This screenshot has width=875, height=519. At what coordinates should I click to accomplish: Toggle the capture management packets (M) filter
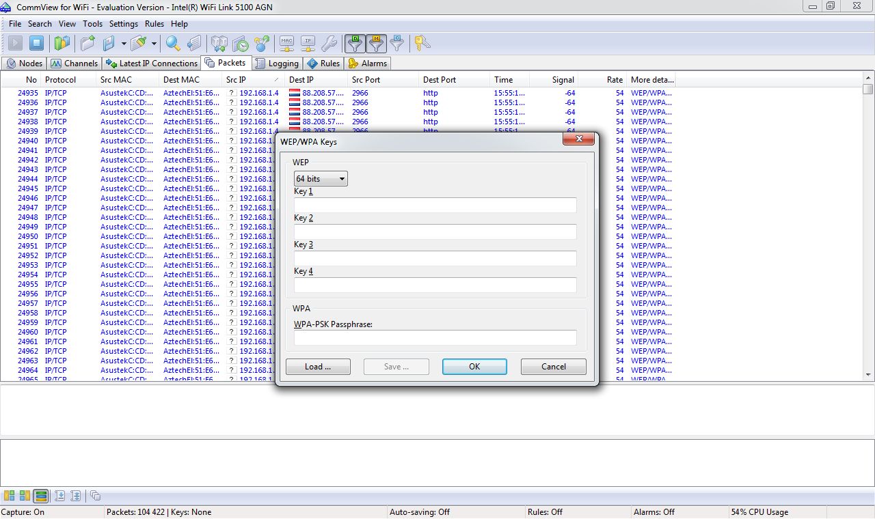(x=376, y=44)
